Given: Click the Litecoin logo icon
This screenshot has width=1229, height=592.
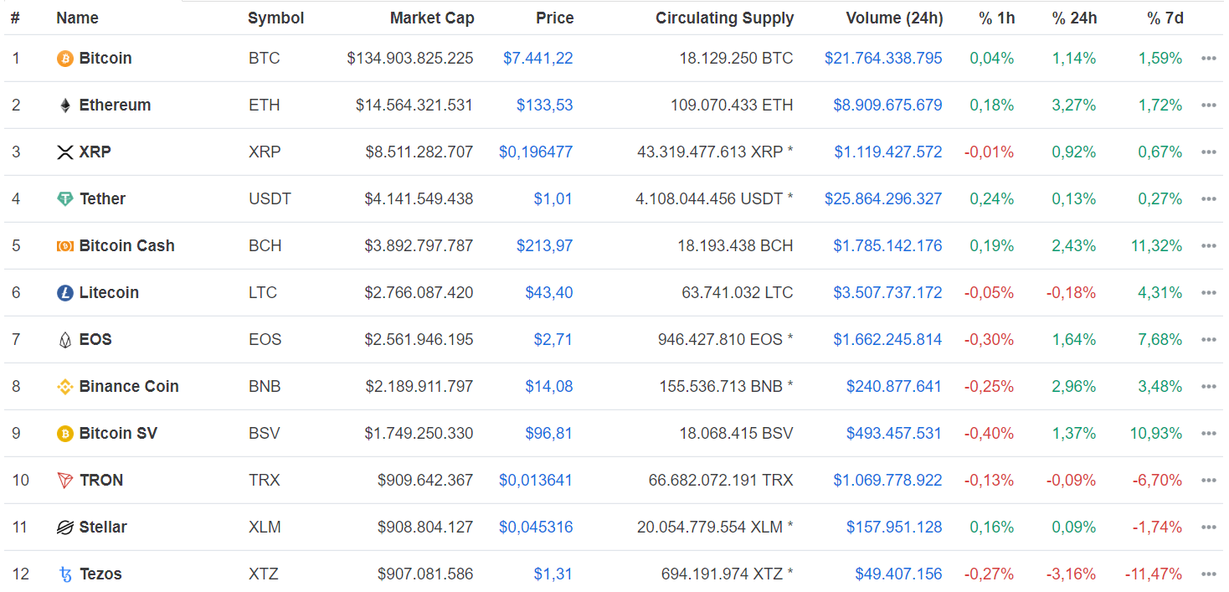Looking at the screenshot, I should [64, 293].
